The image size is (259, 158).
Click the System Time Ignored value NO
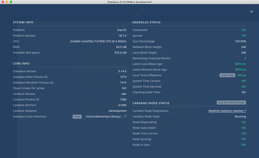click(244, 86)
